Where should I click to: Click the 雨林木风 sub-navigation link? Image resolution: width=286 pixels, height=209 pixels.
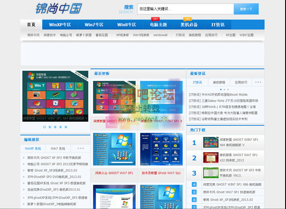pos(33,35)
